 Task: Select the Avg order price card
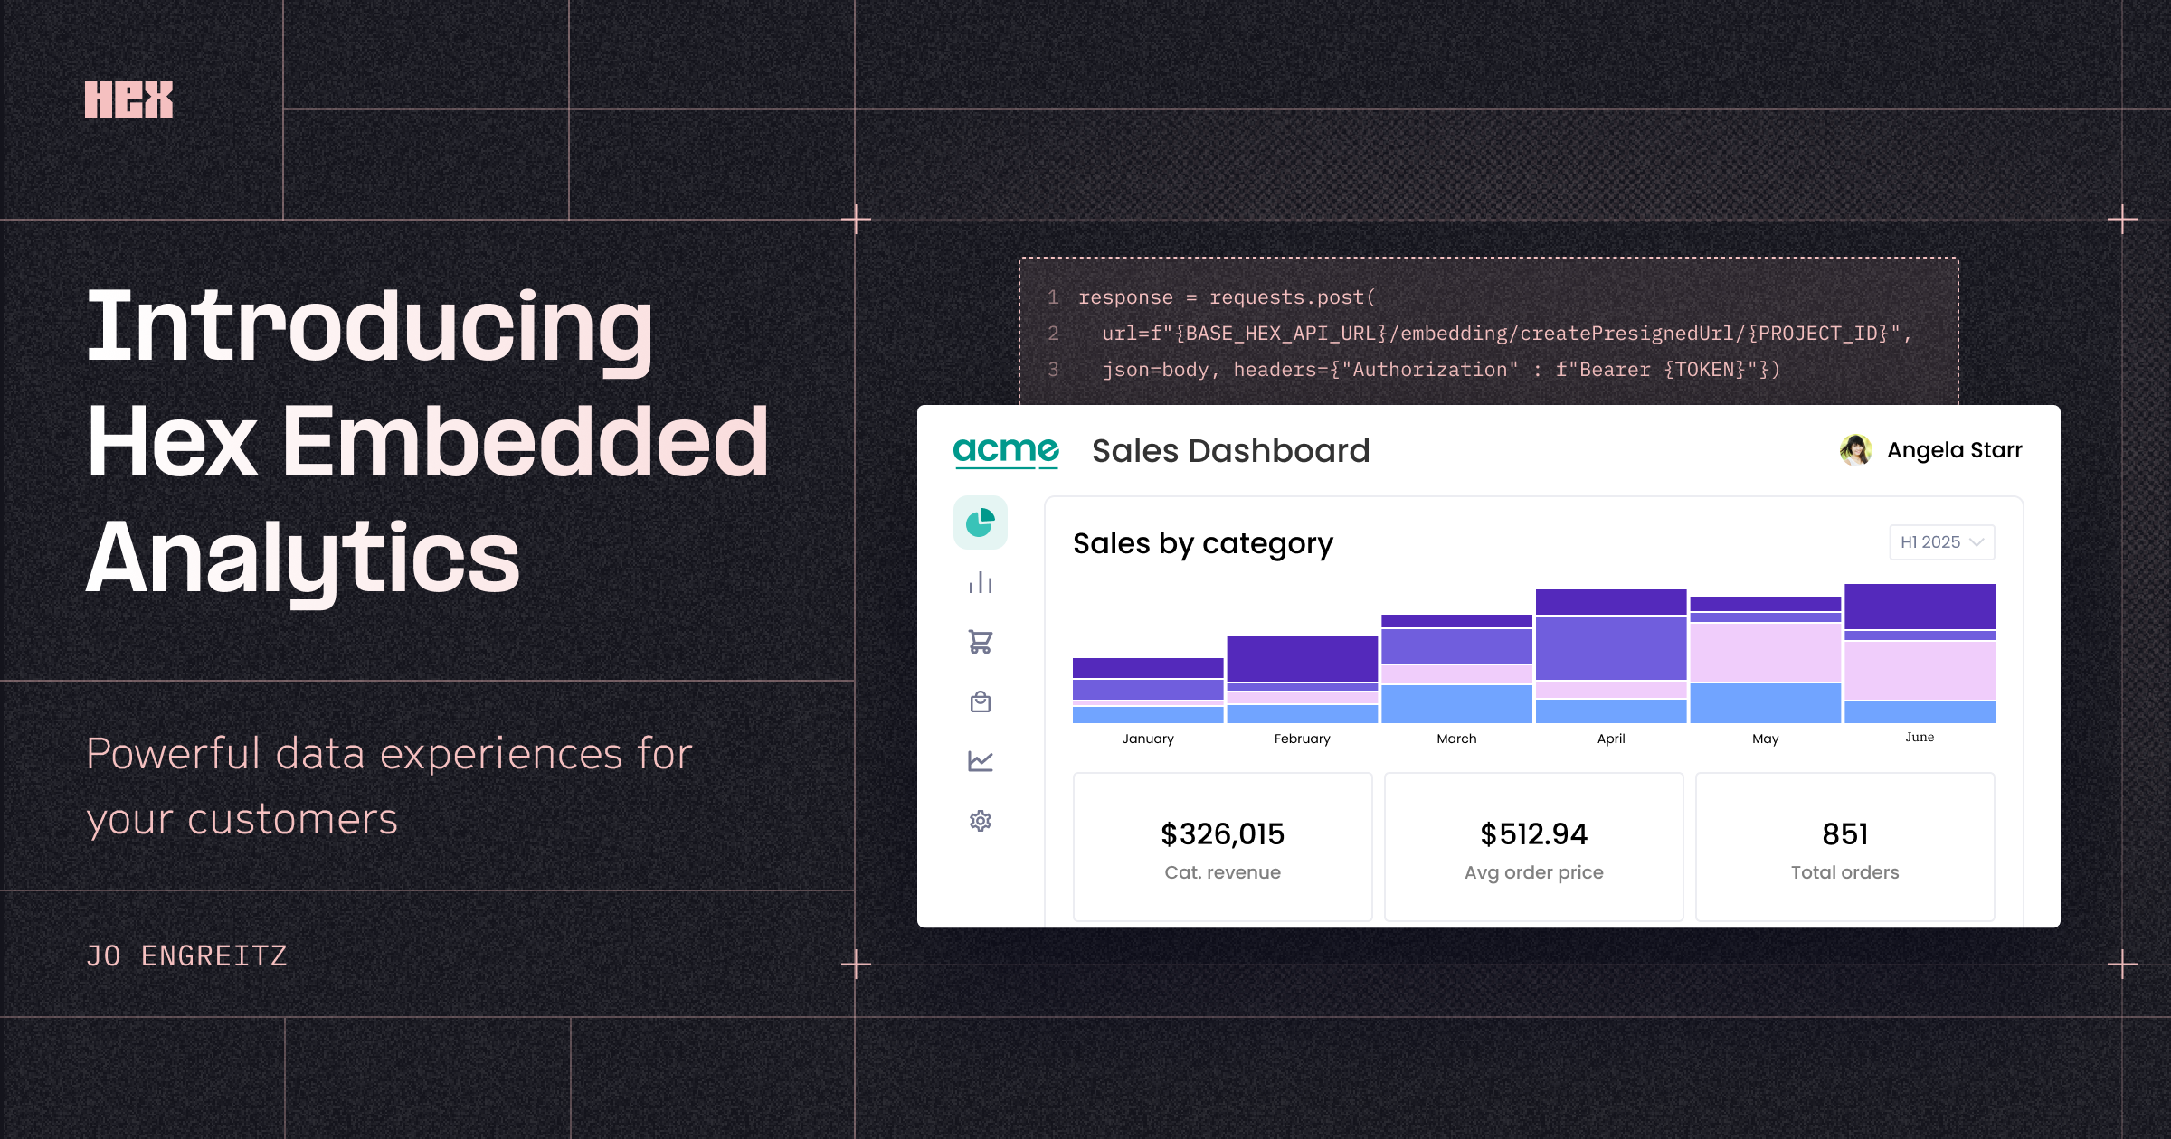(1533, 845)
